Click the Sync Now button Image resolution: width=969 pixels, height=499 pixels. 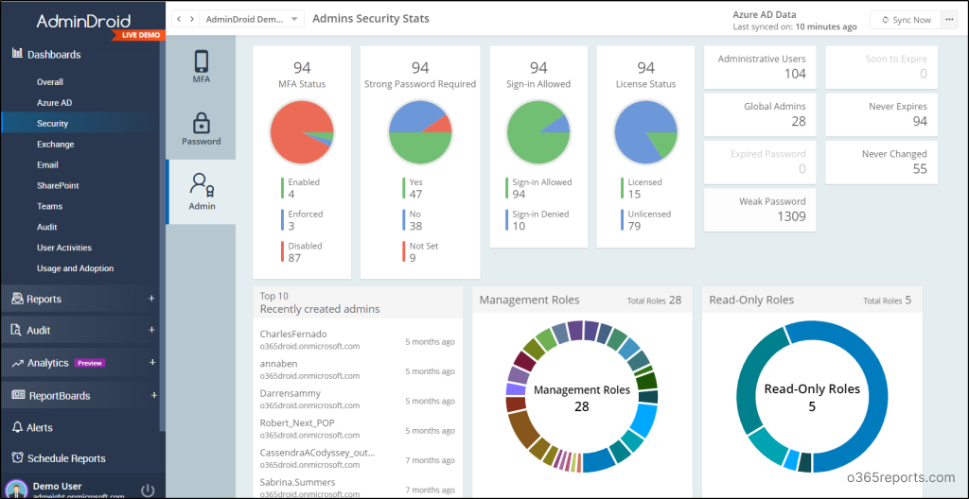[x=905, y=20]
